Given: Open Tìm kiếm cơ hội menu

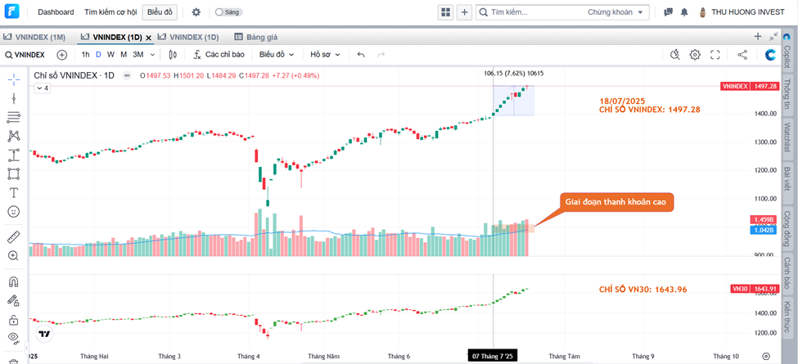Looking at the screenshot, I should 111,12.
